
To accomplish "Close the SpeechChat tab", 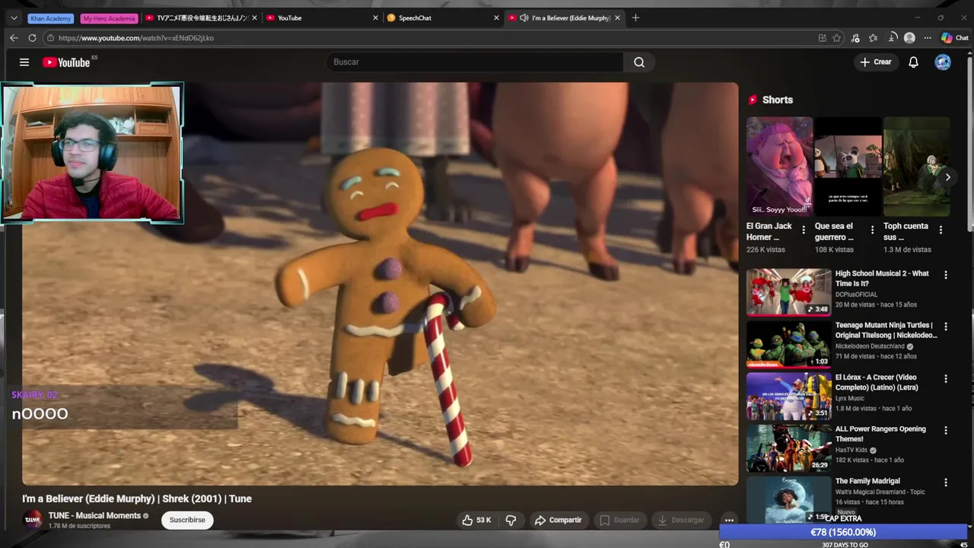I will 496,18.
